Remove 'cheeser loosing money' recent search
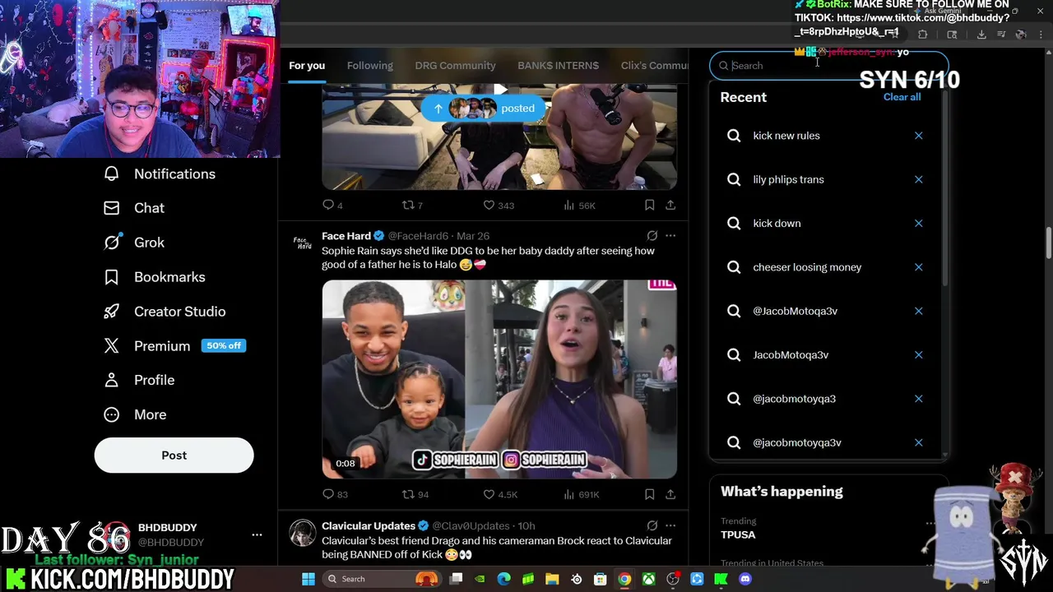Viewport: 1053px width, 592px height. point(918,267)
